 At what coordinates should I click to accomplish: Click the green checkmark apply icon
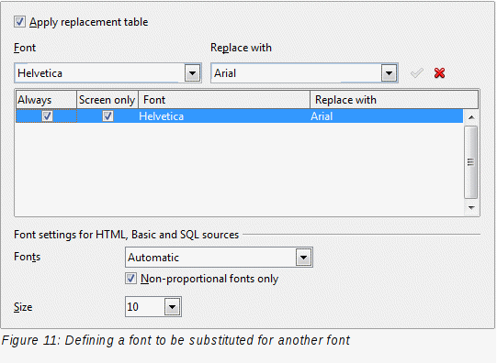click(416, 73)
